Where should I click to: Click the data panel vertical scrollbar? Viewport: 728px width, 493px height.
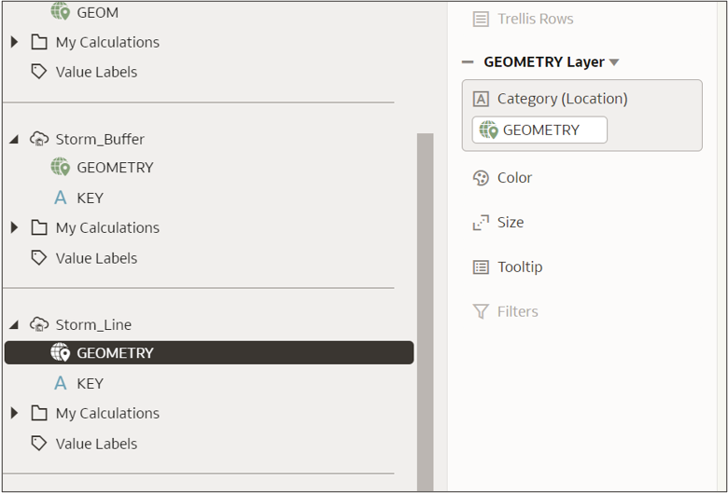(x=425, y=311)
